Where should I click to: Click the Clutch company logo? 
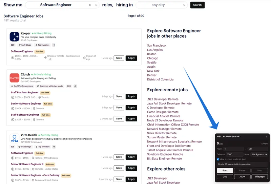15,78
